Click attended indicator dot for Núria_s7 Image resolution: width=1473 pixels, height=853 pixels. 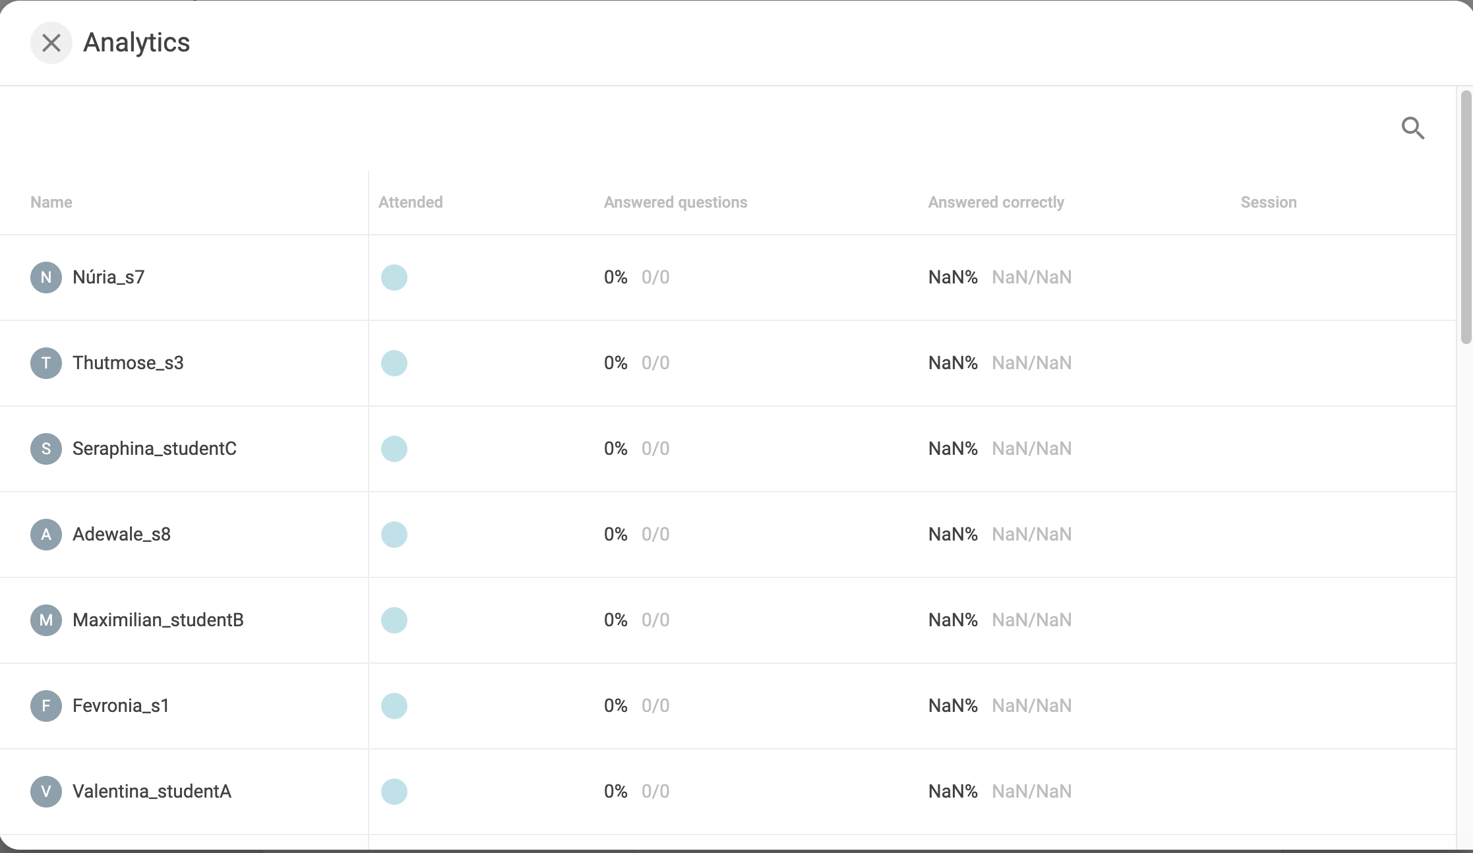394,278
